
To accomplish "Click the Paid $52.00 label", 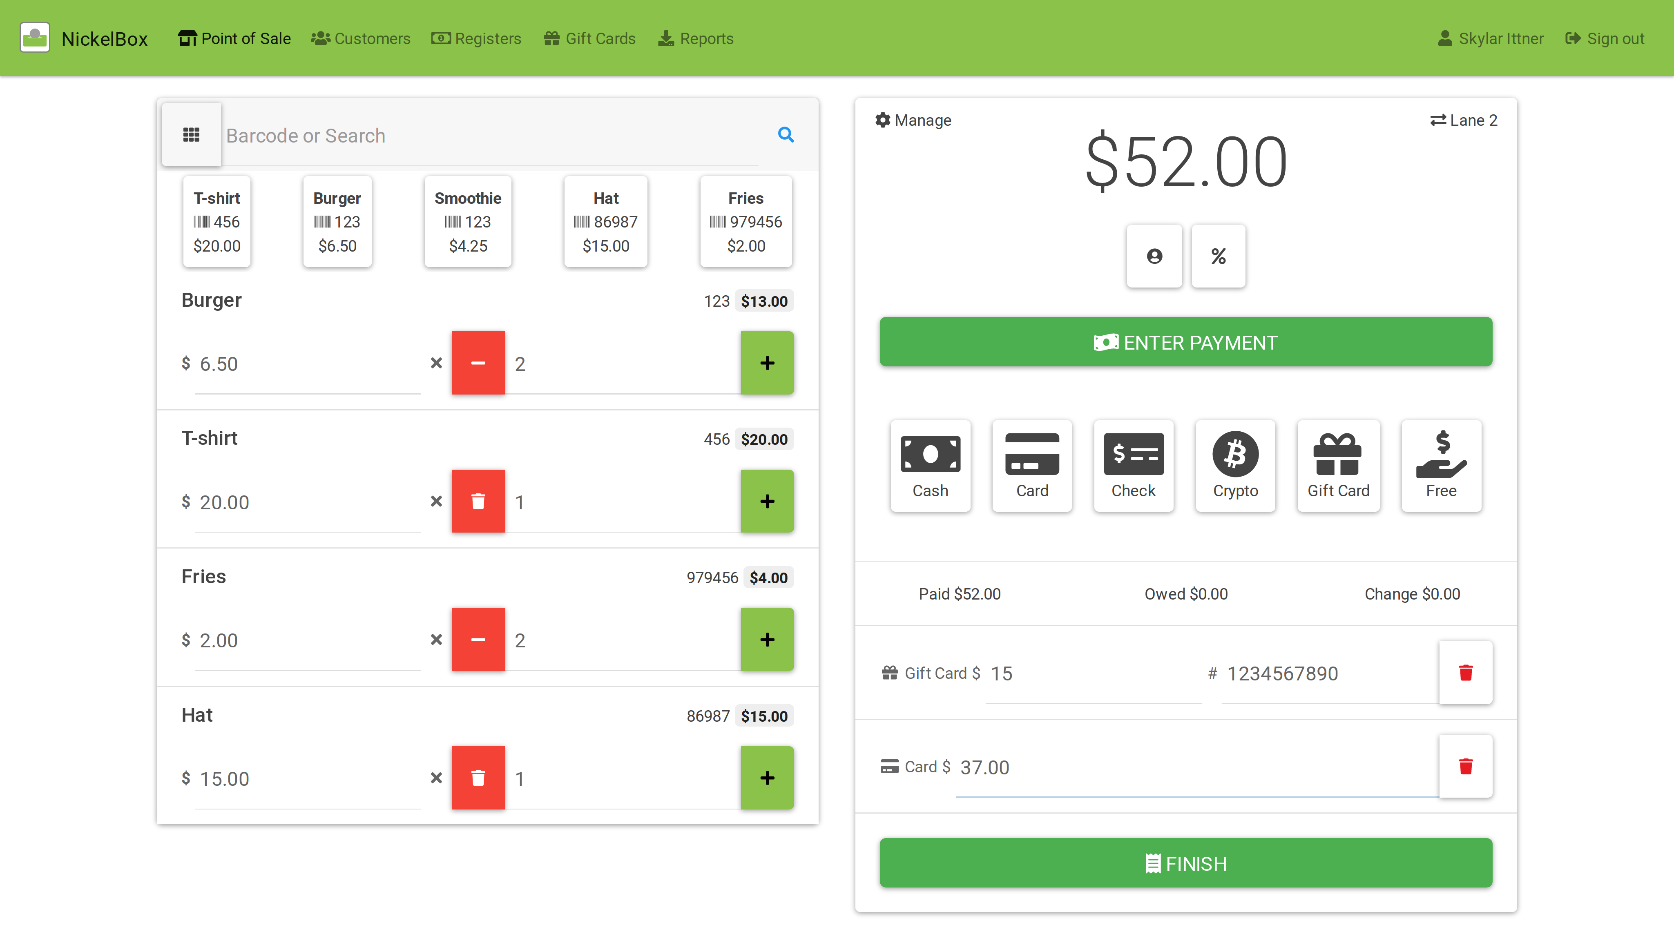I will 959,594.
